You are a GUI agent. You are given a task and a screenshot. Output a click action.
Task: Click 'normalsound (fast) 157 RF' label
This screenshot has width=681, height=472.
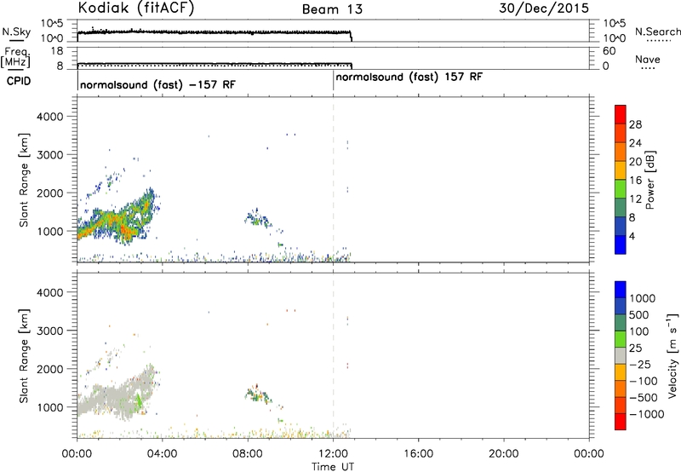[x=409, y=78]
